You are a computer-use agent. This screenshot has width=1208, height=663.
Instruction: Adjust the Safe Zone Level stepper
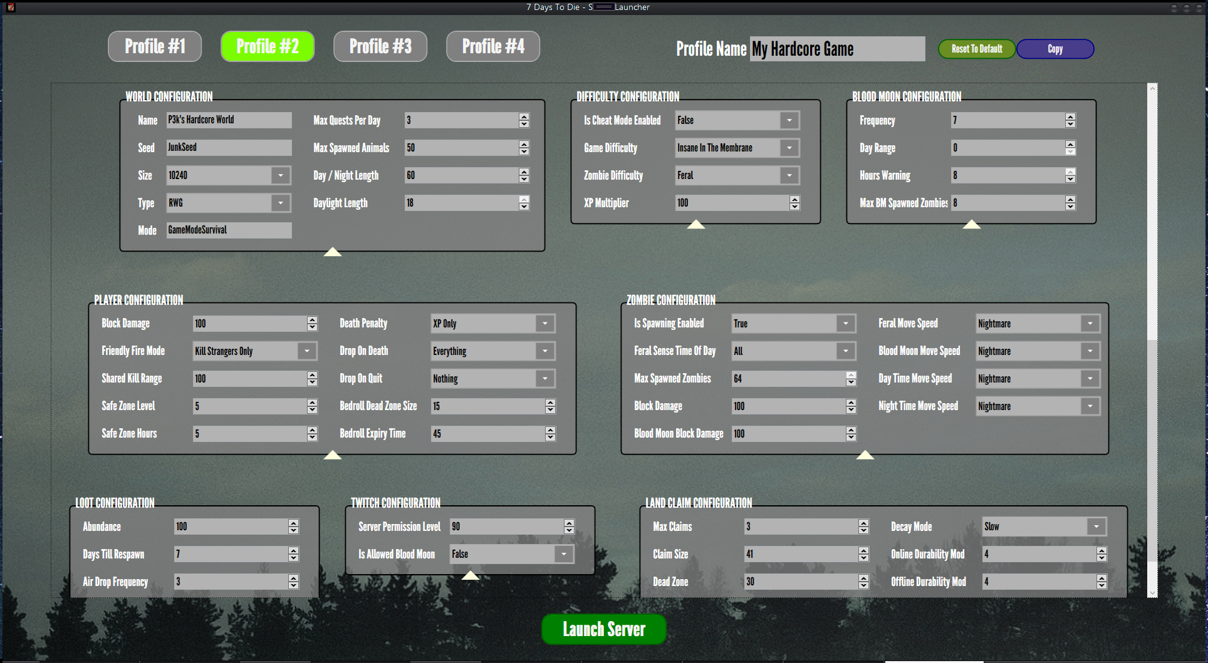click(313, 406)
